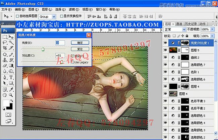
Task: Click lock position icon in Layers panel
Action: (x=183, y=36)
